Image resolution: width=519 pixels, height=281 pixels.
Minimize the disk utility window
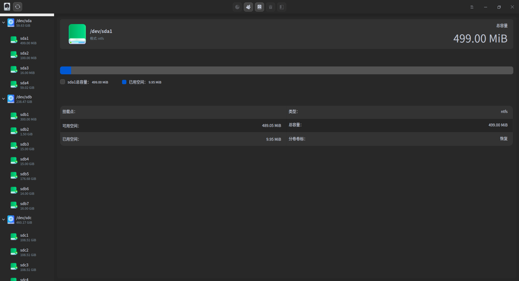pos(485,7)
